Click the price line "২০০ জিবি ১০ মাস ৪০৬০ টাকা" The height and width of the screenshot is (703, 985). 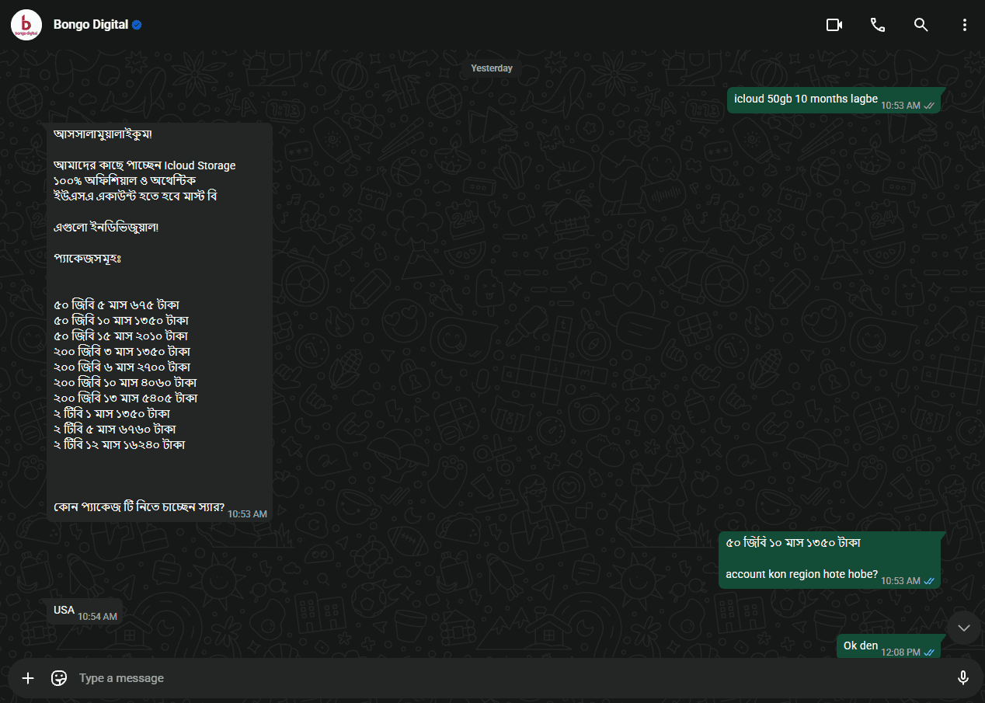125,382
